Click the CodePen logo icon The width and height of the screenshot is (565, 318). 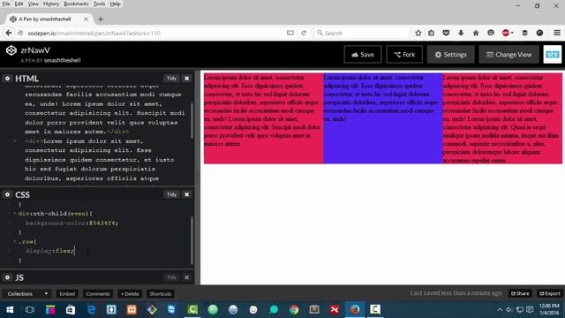pos(11,50)
